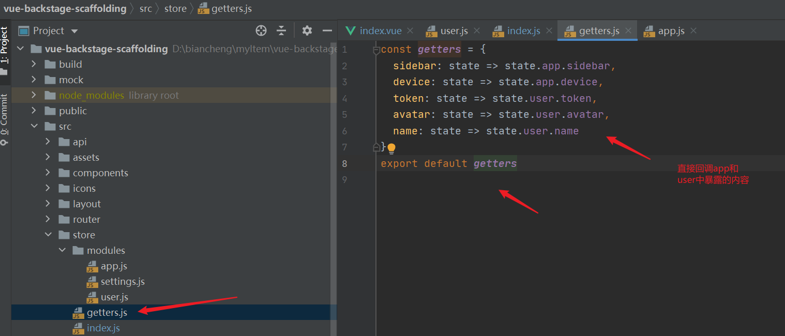Collapse the vue-backstage-scaffolding root folder
This screenshot has height=336, width=785.
pyautogui.click(x=21, y=49)
